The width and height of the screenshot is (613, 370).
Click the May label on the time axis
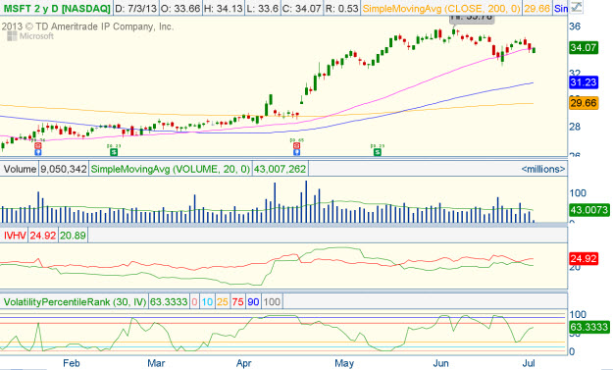[x=344, y=363]
